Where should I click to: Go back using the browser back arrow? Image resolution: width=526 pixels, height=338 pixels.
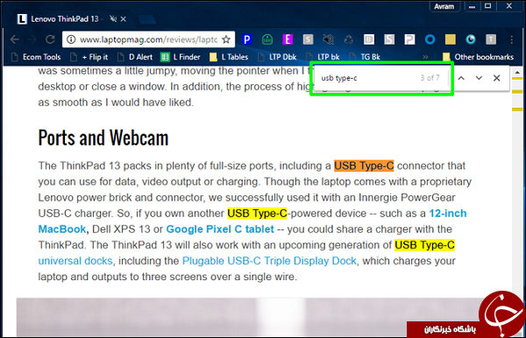14,39
